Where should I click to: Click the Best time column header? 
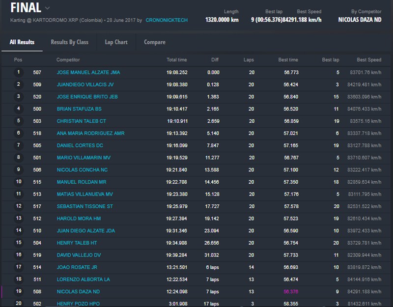coord(288,60)
